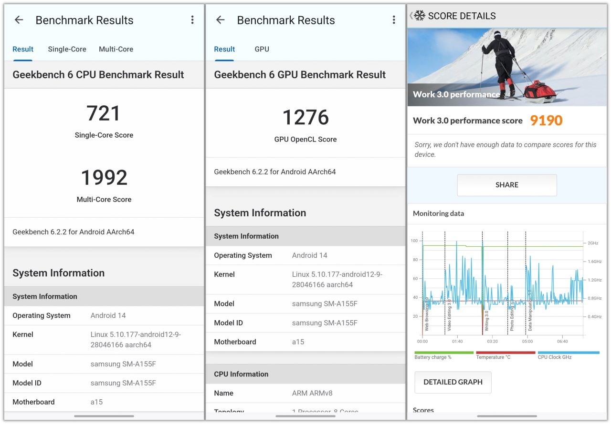Select Result tab in CPU benchmark screen

tap(23, 49)
